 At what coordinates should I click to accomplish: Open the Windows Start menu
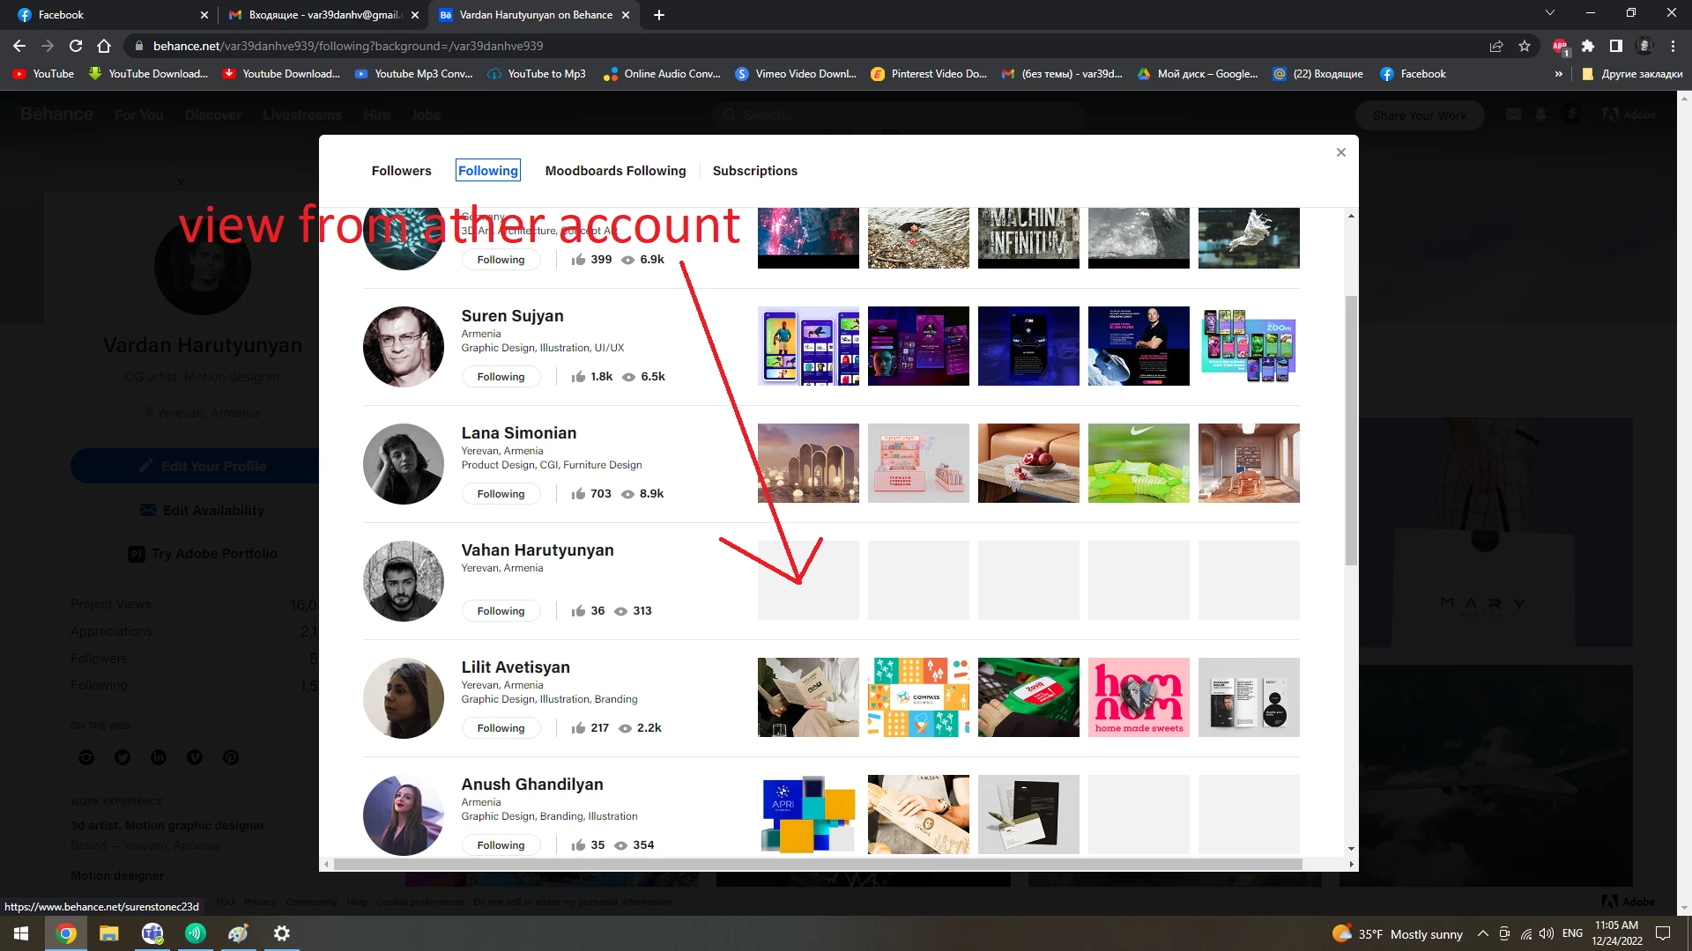point(21,933)
